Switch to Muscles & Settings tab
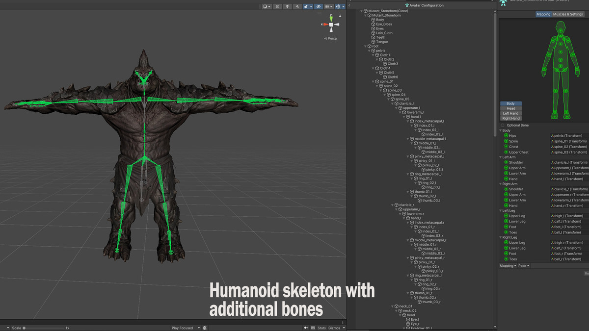 coord(568,14)
